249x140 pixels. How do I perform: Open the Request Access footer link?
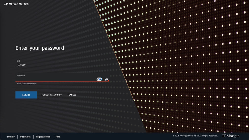[x=43, y=137]
